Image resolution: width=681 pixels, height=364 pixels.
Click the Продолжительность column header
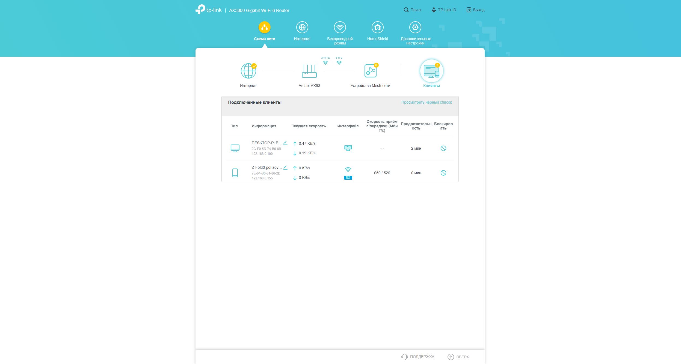(x=416, y=126)
